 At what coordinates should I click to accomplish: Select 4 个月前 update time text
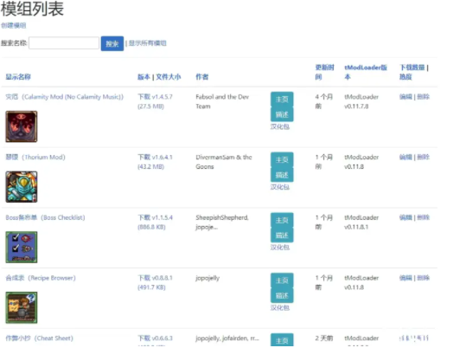click(x=324, y=101)
